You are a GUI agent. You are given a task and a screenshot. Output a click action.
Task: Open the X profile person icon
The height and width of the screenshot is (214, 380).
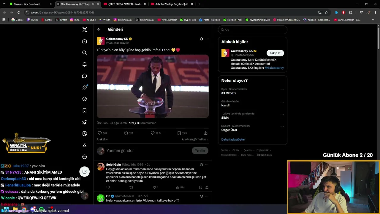click(x=85, y=145)
